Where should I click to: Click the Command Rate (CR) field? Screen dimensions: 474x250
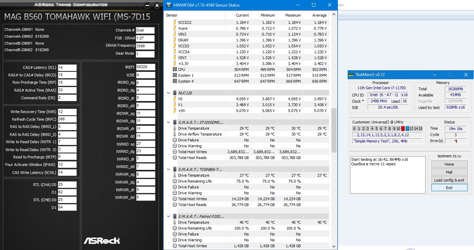click(67, 98)
